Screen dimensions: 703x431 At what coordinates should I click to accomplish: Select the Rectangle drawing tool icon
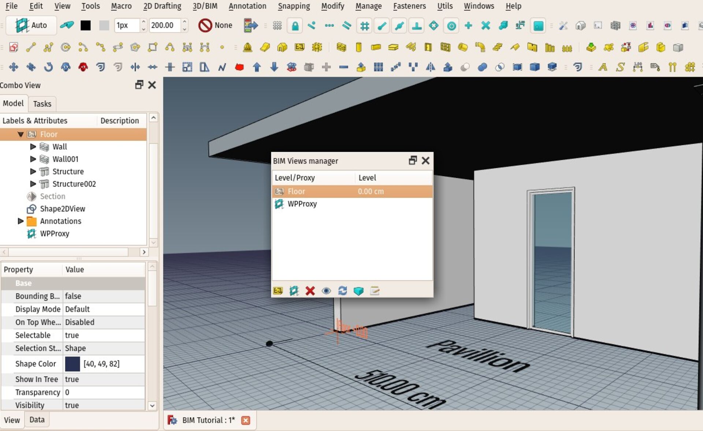coord(153,47)
